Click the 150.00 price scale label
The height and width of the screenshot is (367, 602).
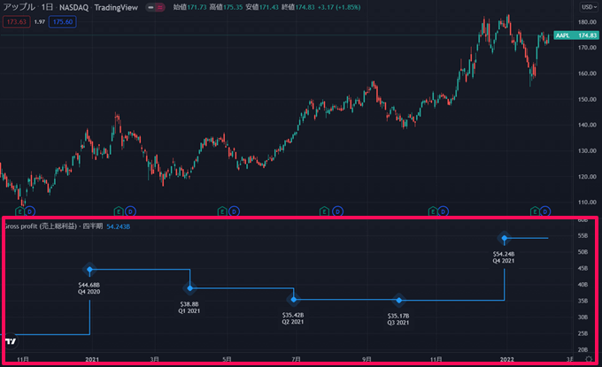pos(587,99)
